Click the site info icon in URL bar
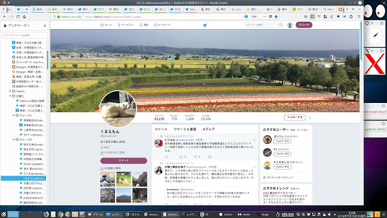 [x=54, y=16]
